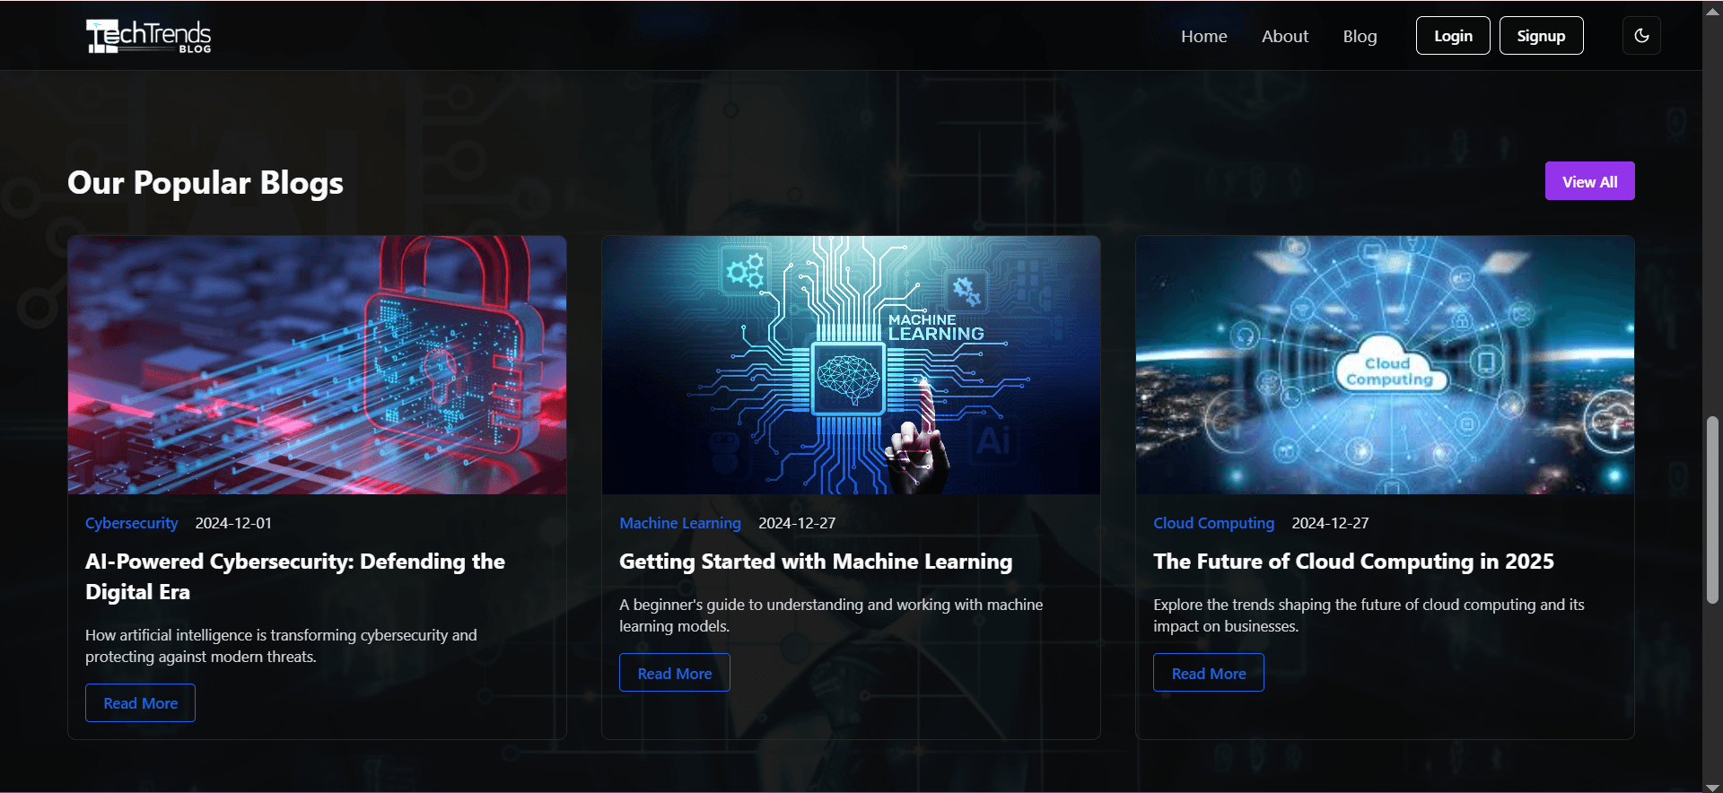This screenshot has width=1723, height=793.
Task: Read More on the cloud computing post
Action: (x=1208, y=674)
